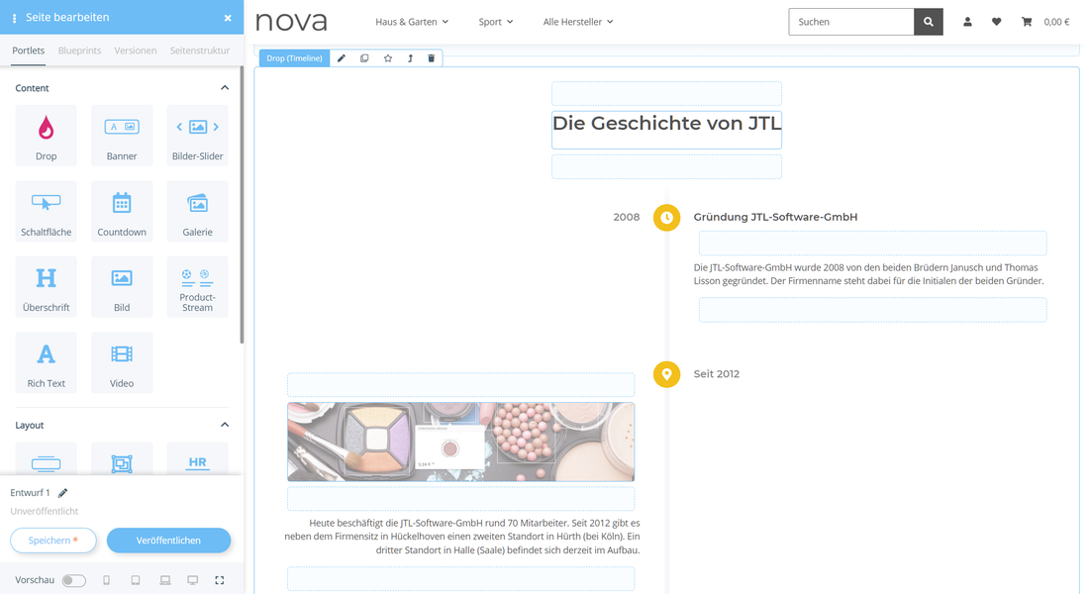1090x594 pixels.
Task: Collapse the Content section
Action: click(225, 88)
